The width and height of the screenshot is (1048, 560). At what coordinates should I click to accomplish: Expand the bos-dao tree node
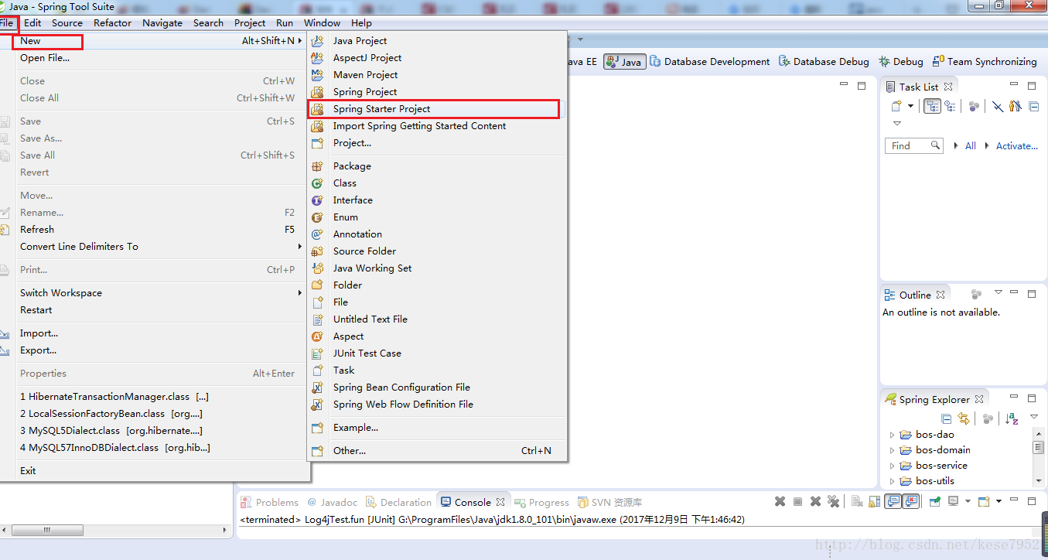(x=892, y=435)
